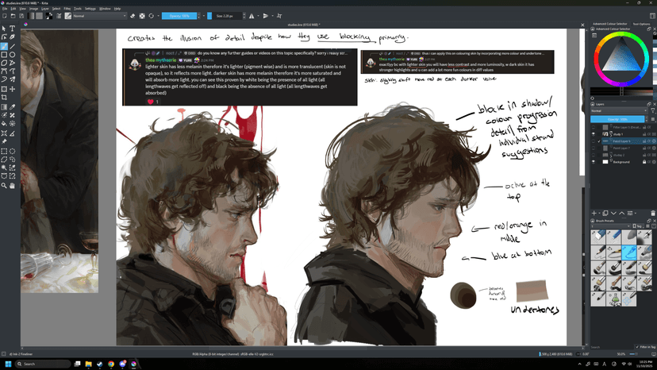
Task: Click the horizontal mirror tool icon
Action: click(x=252, y=16)
